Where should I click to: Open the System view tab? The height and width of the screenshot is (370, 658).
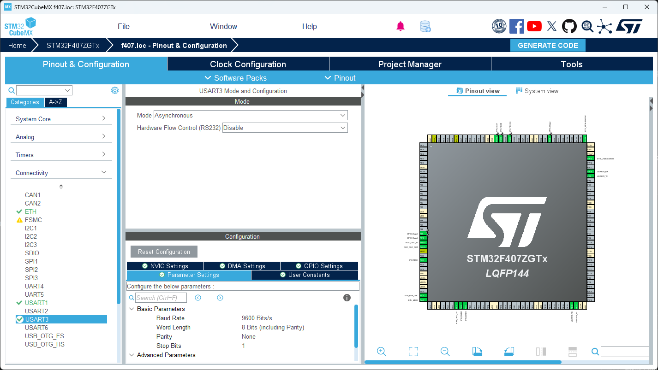[x=537, y=91]
